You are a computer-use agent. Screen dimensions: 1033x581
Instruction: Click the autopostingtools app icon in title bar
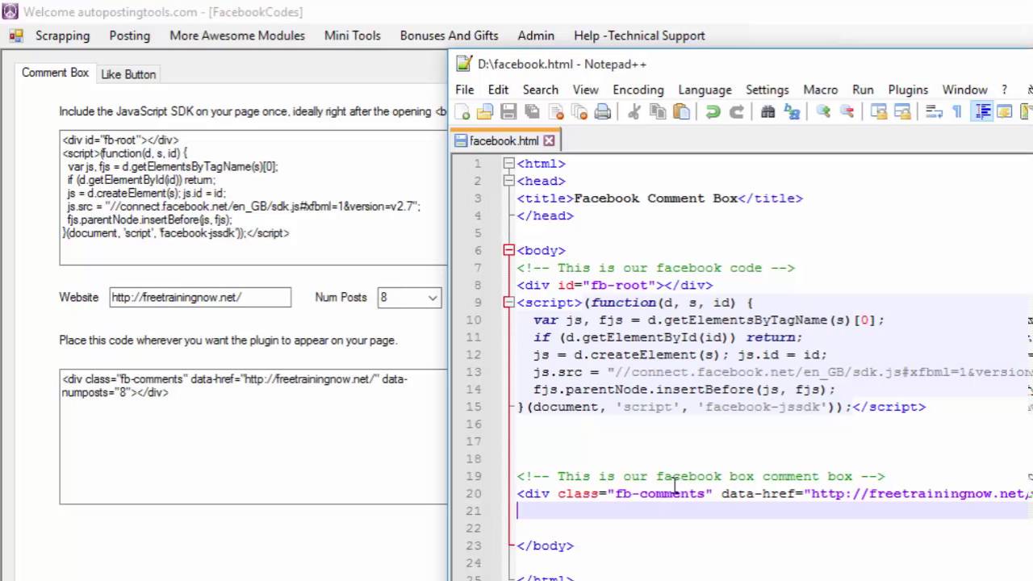(x=10, y=11)
